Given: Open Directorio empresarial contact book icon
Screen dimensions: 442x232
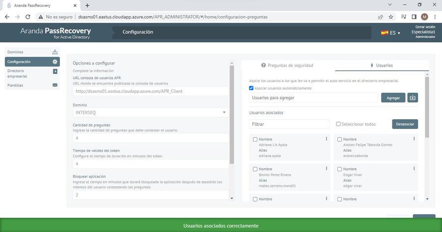Looking at the screenshot, I should tap(55, 71).
